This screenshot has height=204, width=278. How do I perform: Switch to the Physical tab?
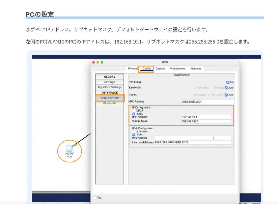[x=133, y=69]
